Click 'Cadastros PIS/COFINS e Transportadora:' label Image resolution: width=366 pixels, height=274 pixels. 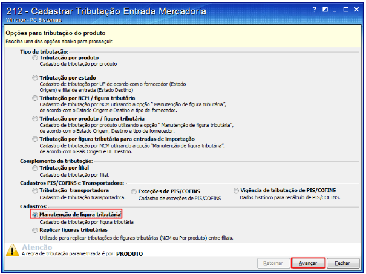[x=72, y=183]
